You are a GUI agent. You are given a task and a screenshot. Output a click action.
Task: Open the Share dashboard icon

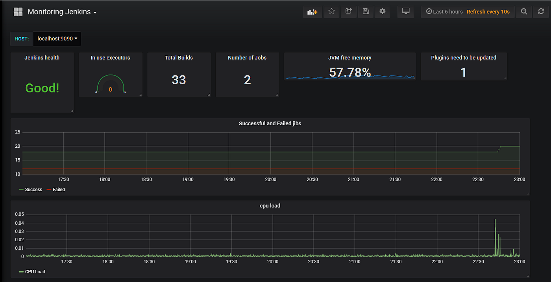348,11
